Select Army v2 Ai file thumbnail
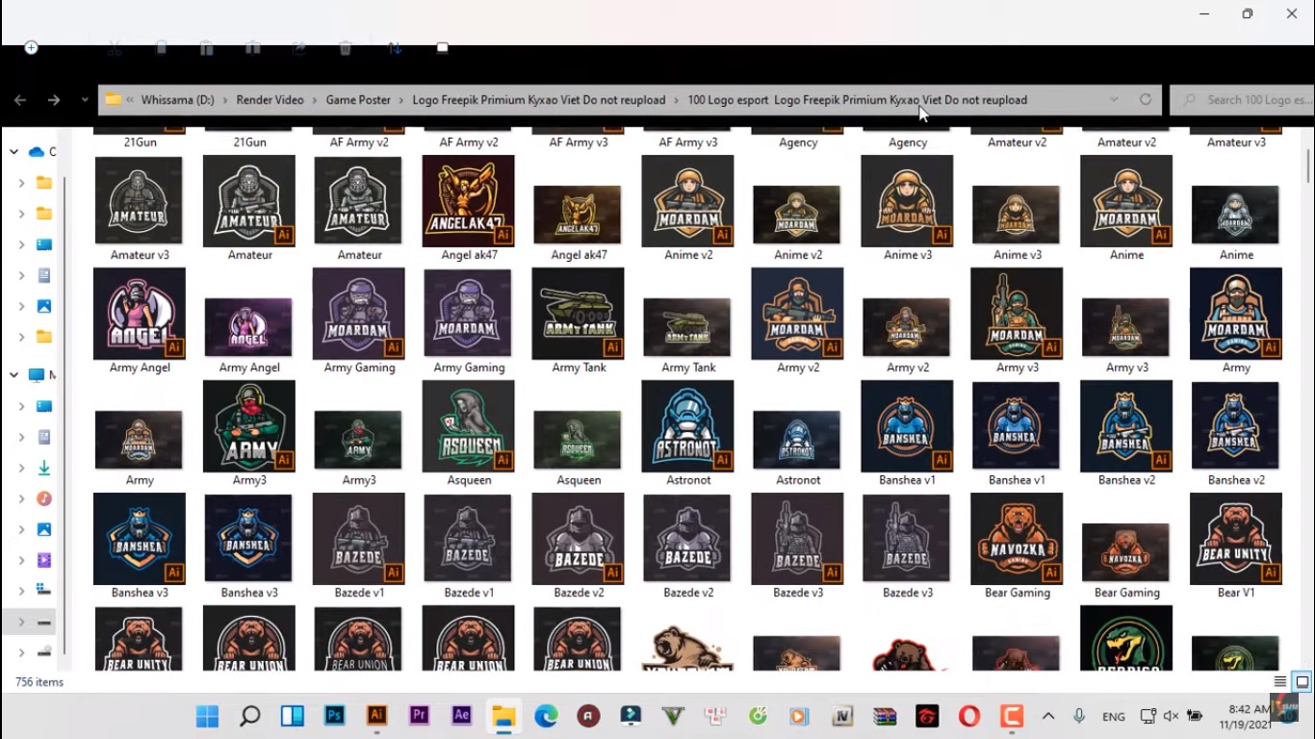The height and width of the screenshot is (739, 1315). coord(798,314)
